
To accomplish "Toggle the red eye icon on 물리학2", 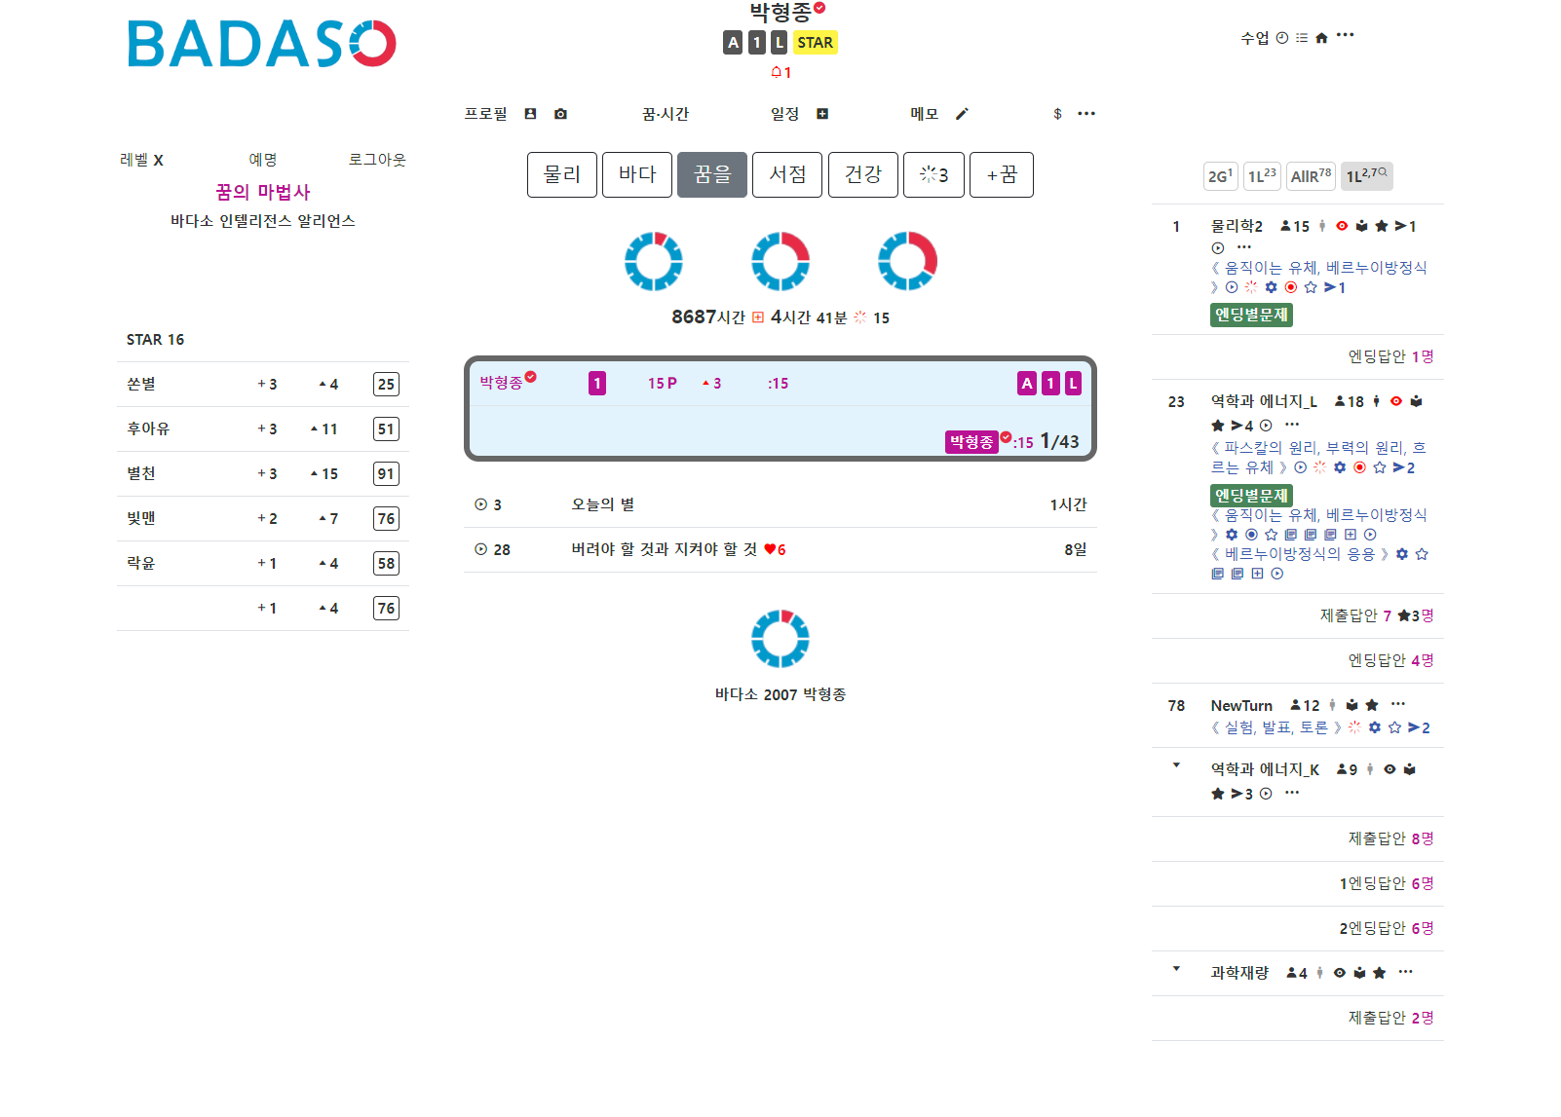I will 1342,226.
